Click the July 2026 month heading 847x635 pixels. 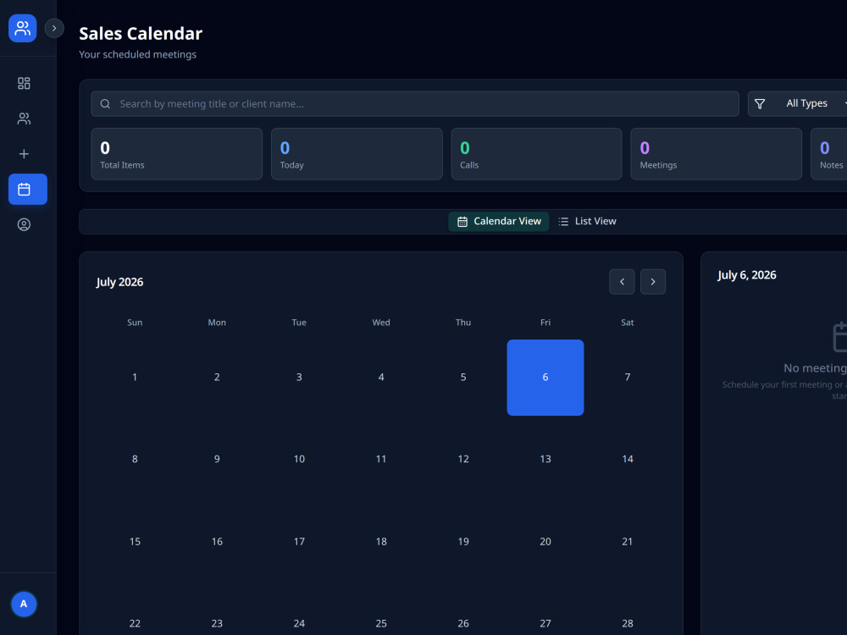click(120, 283)
